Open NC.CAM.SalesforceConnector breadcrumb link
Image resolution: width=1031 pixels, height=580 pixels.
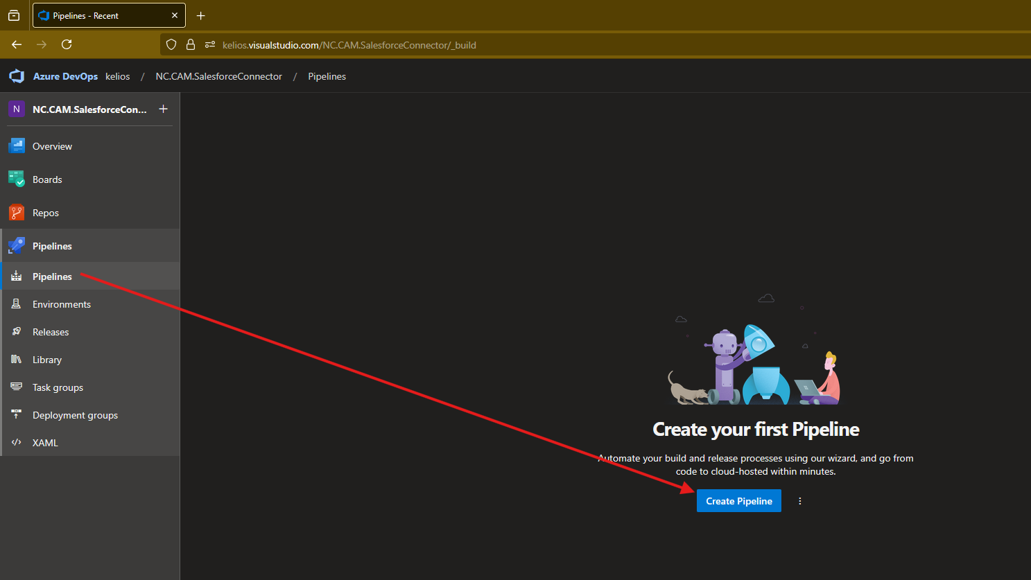218,76
